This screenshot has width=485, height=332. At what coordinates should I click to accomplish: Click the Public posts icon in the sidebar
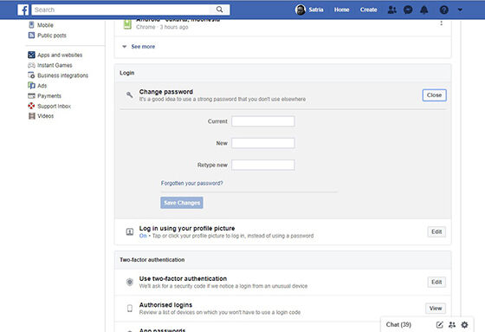click(31, 36)
